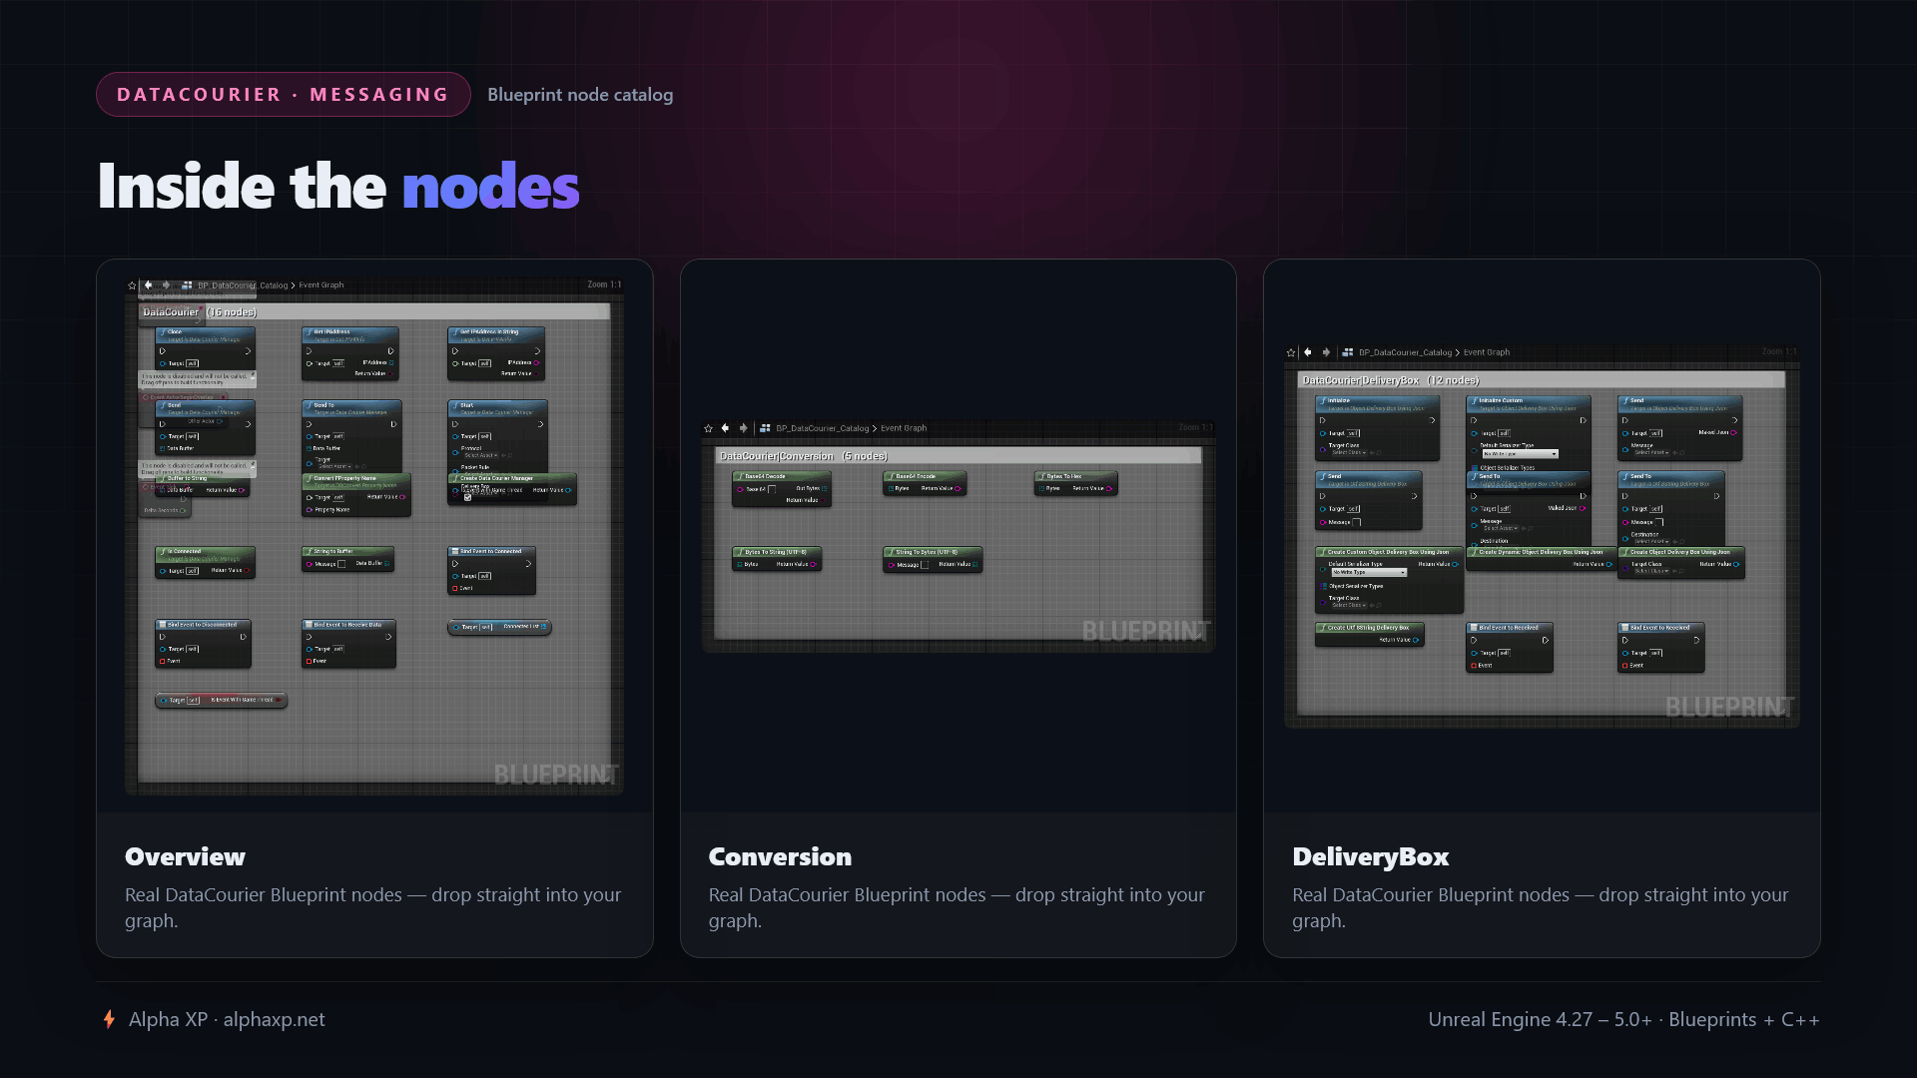Click the favorite star in the DeliveryBox graph toolbar

tap(1291, 352)
